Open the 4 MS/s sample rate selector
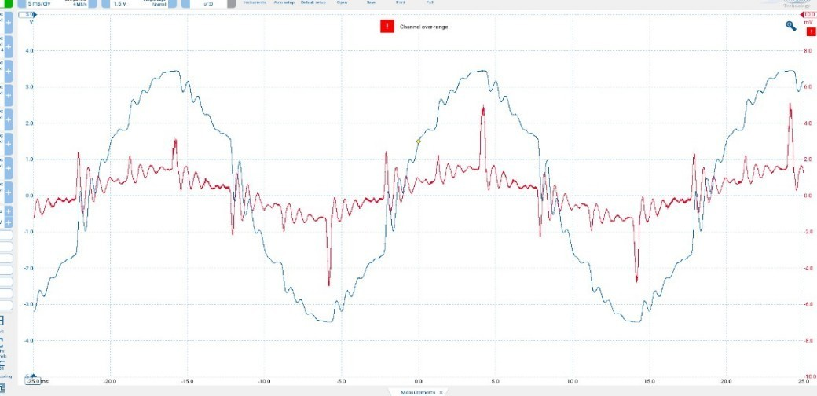Viewport: 817px width, 396px height. (x=80, y=3)
